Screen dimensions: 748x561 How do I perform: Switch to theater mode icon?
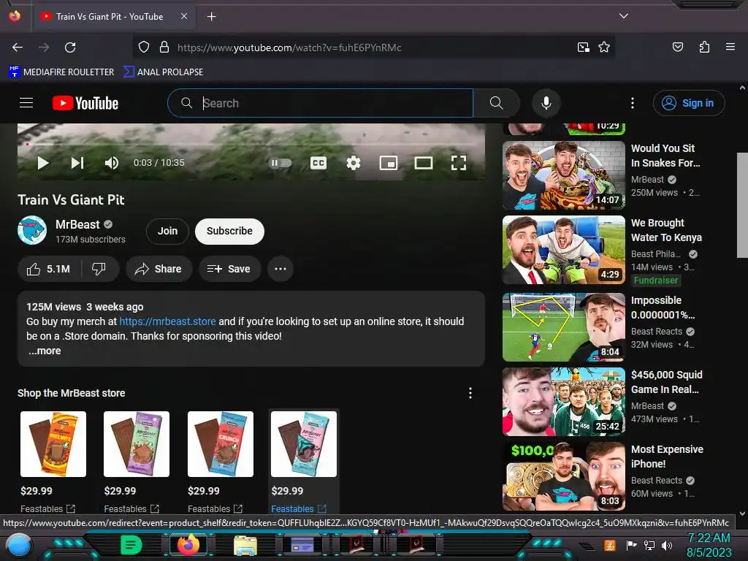[x=424, y=163]
